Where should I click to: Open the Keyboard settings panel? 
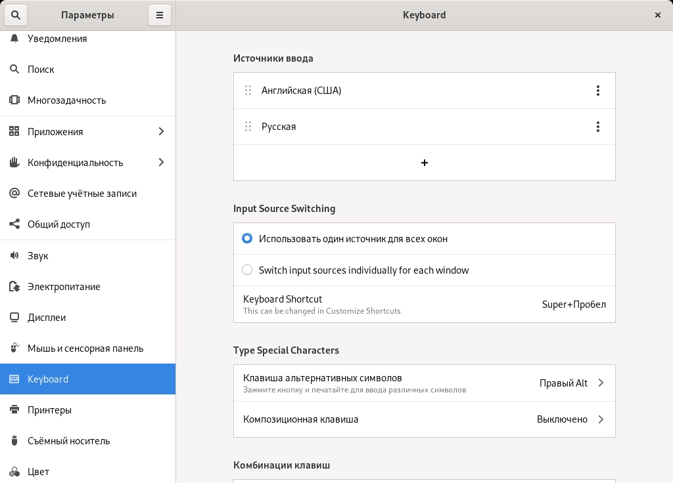(x=87, y=379)
